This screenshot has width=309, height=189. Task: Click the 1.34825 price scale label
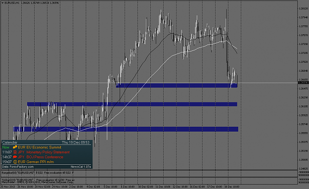pos(303,169)
